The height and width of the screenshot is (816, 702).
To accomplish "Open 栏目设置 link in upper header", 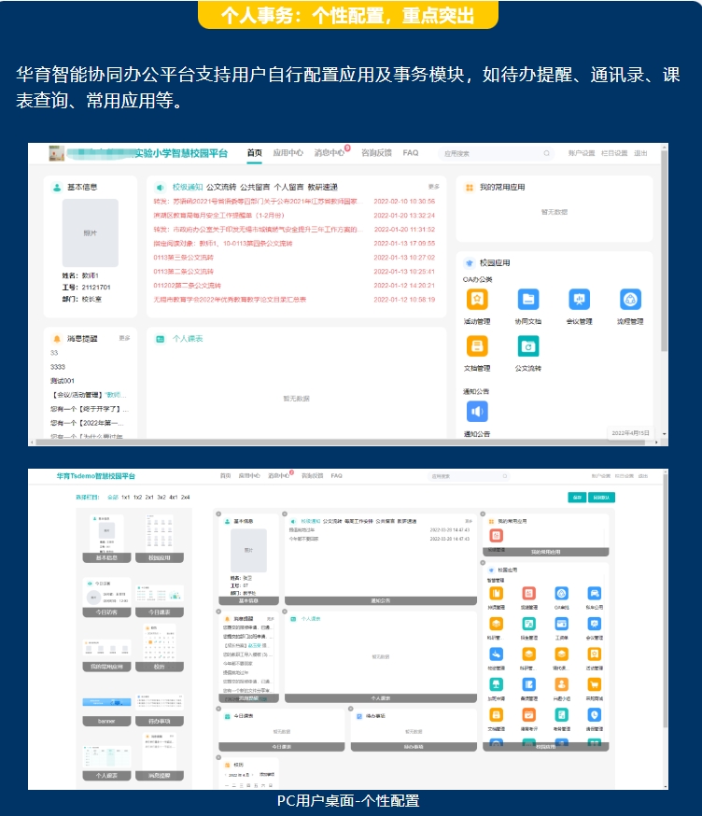I will (614, 153).
